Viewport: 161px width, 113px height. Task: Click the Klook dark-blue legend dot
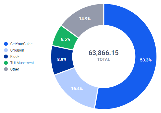[x=6, y=57]
